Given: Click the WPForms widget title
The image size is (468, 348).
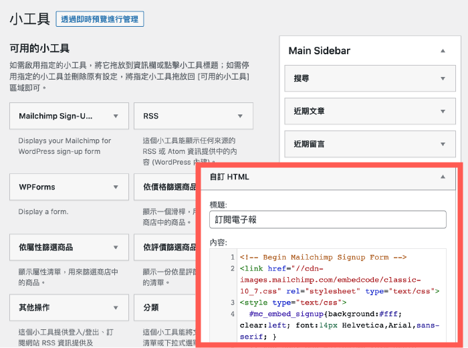Looking at the screenshot, I should (x=37, y=187).
